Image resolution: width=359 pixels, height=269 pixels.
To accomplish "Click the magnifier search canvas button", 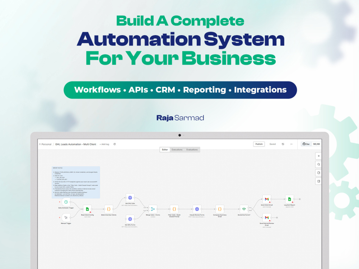I will [318, 165].
